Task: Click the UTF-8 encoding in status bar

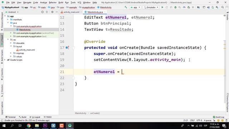Action: click(199, 120)
